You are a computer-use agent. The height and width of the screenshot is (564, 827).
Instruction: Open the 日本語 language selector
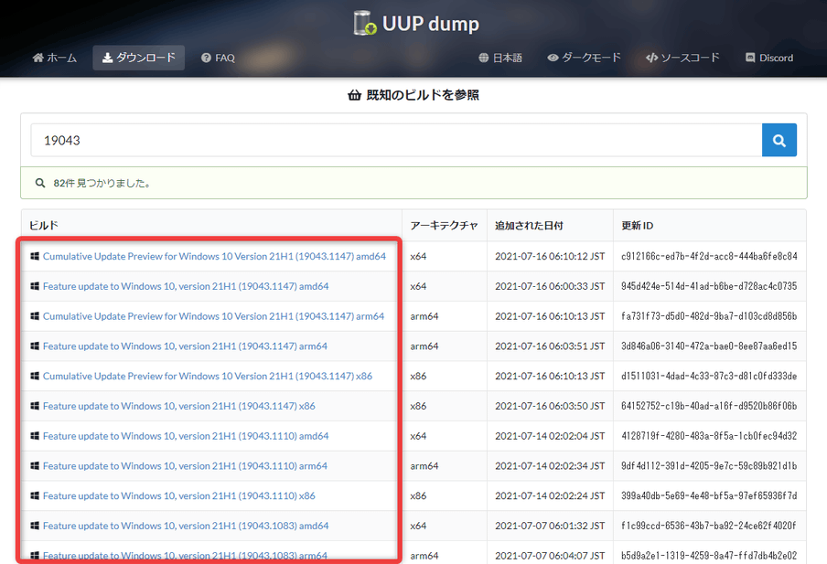pyautogui.click(x=500, y=58)
